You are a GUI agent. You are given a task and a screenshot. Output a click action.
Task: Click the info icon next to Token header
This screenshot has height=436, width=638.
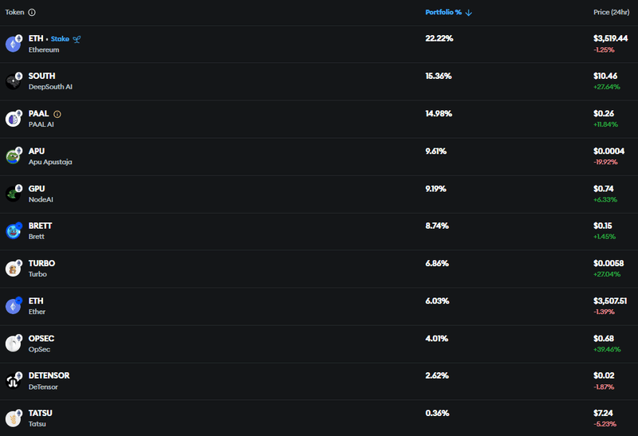pyautogui.click(x=32, y=13)
